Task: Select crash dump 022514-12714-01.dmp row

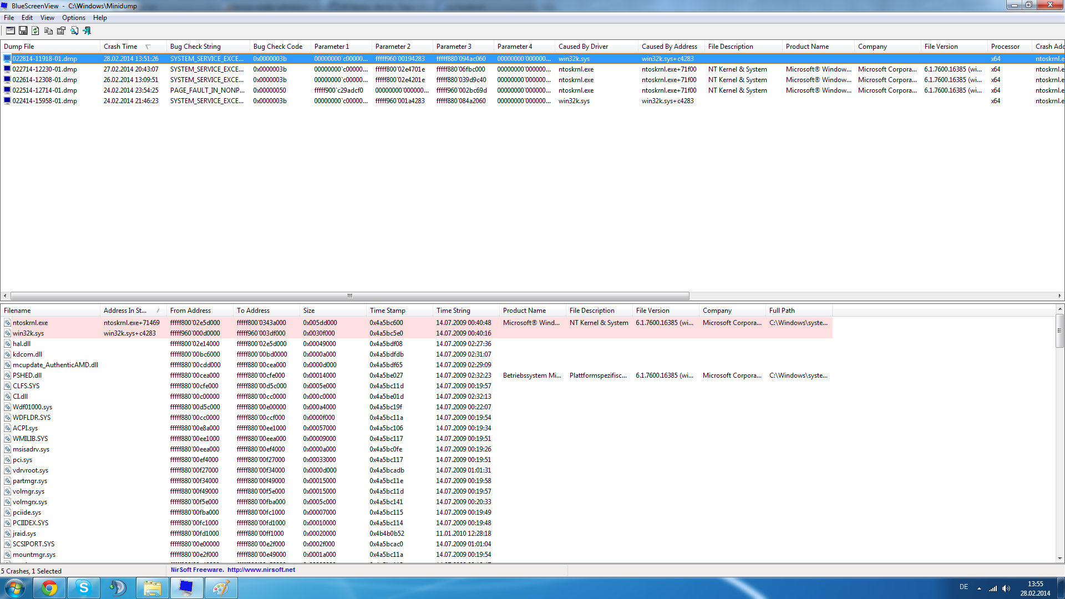Action: click(44, 90)
